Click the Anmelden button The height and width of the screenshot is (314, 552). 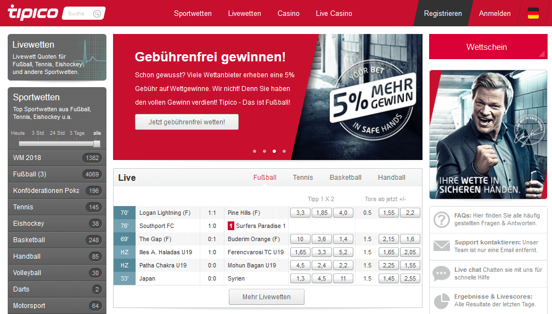pos(494,13)
